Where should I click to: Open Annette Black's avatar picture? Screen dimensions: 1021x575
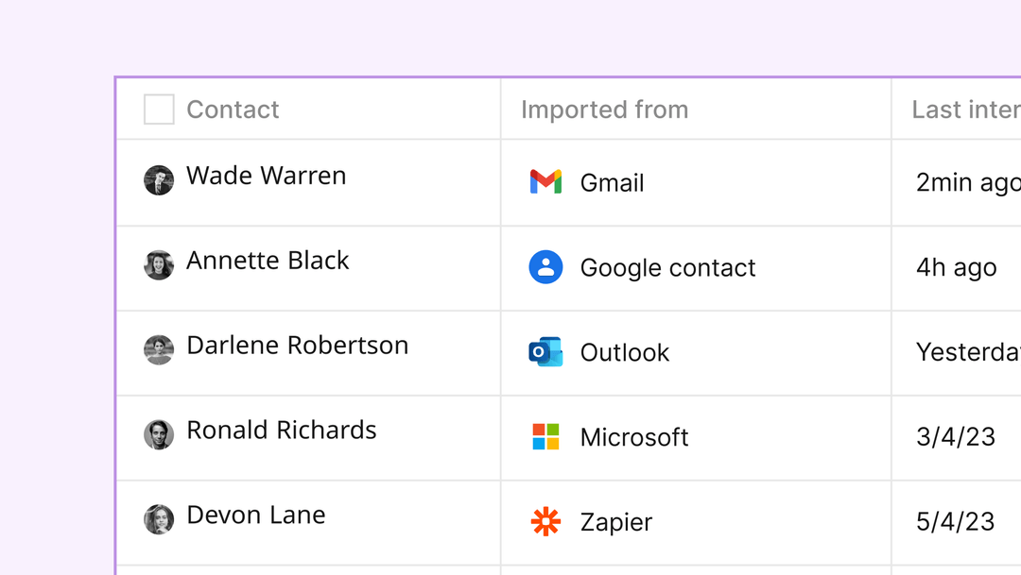[159, 264]
